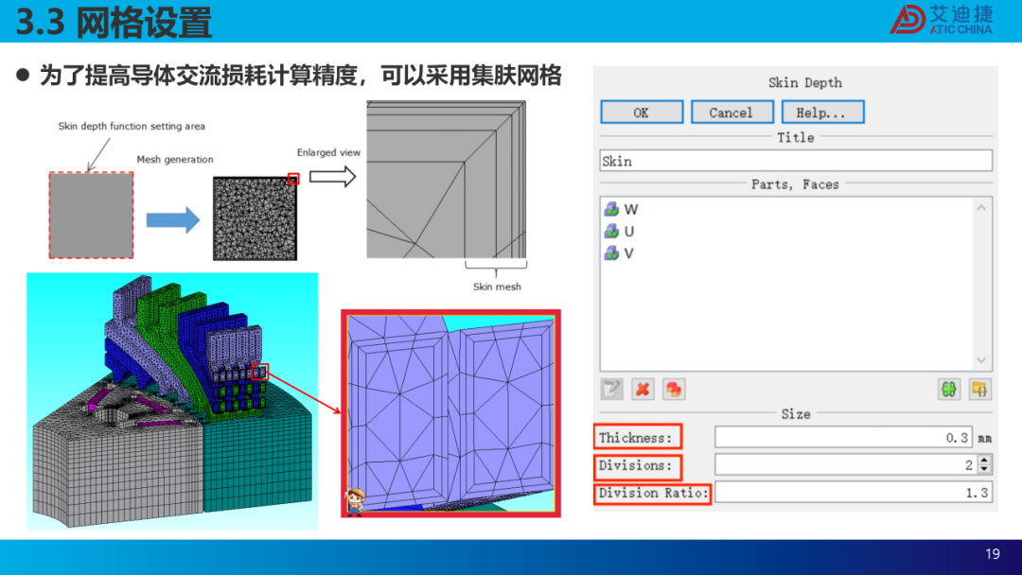Viewport: 1022px width, 575px height.
Task: Click Skin depth function setting area caption
Action: 132,127
